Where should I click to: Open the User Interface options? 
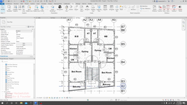click(x=174, y=8)
